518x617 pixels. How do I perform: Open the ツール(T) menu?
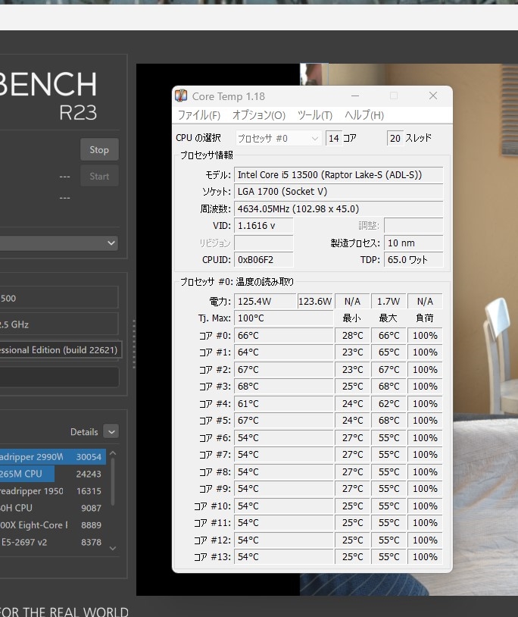tap(315, 115)
